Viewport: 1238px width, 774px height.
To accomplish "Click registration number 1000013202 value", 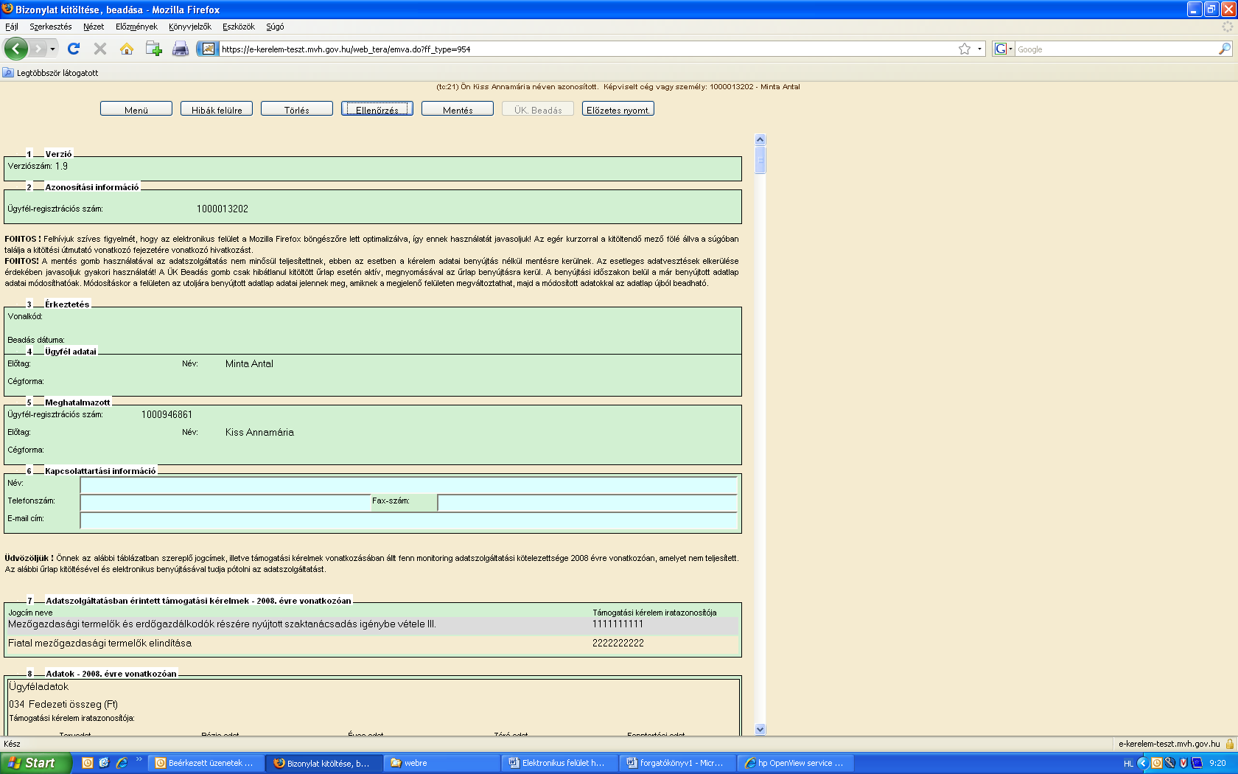I will 223,209.
